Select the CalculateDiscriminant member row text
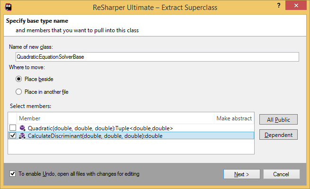Viewport: 310px width, 189px height. coord(95,136)
